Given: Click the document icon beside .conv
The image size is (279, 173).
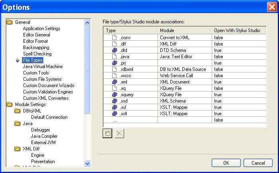Looking at the screenshot, I should coord(115,38).
